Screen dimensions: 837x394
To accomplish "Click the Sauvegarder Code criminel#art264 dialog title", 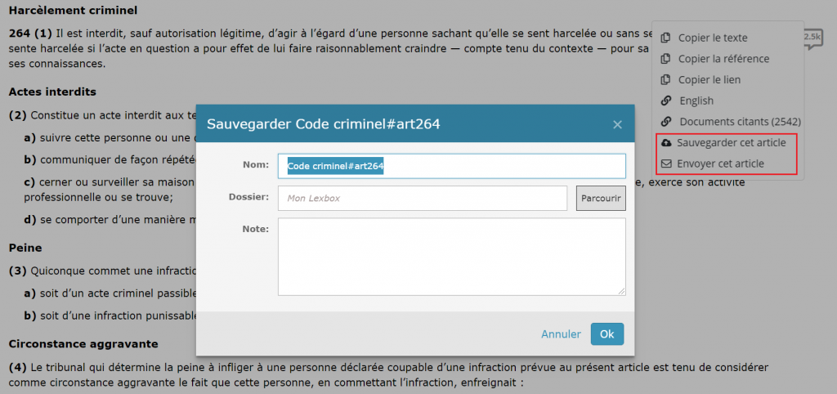I will (324, 124).
